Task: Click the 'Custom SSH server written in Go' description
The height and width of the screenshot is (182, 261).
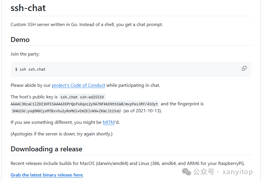Action: pos(87,25)
